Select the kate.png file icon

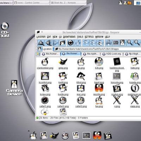[x=135, y=62]
